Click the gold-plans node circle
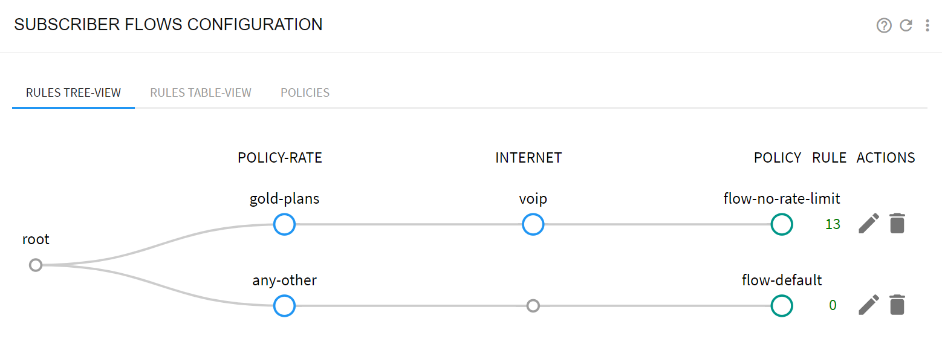Screen dimensions: 942x353 [284, 224]
